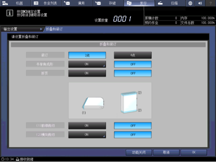Click the information icon beside the OK message
Screen dimensions: 216x162
tap(10, 13)
